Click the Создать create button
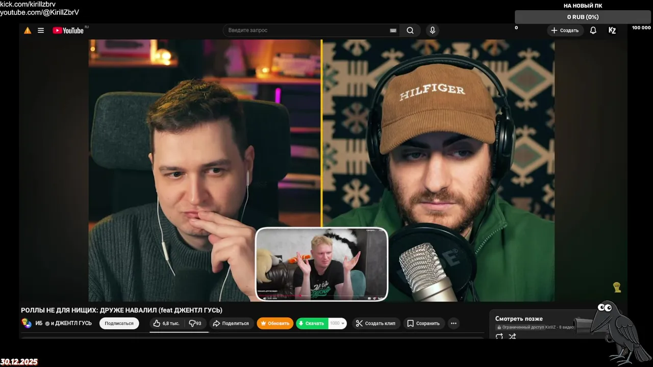 click(565, 31)
